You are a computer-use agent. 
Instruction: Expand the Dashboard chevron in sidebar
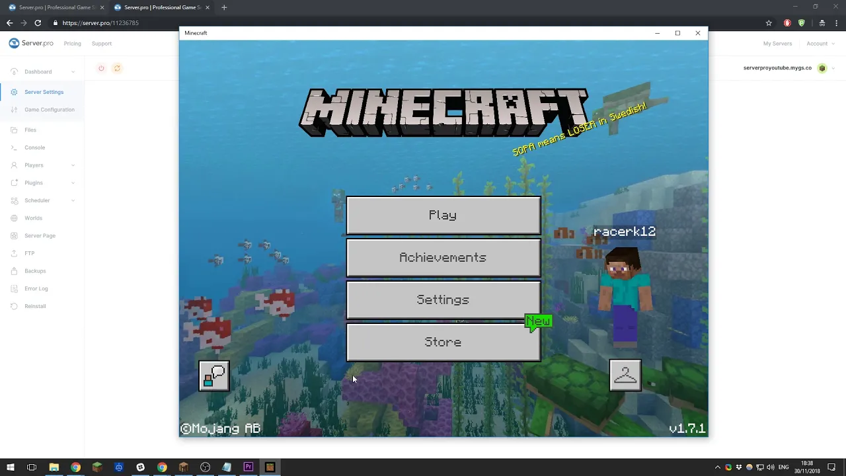point(73,71)
